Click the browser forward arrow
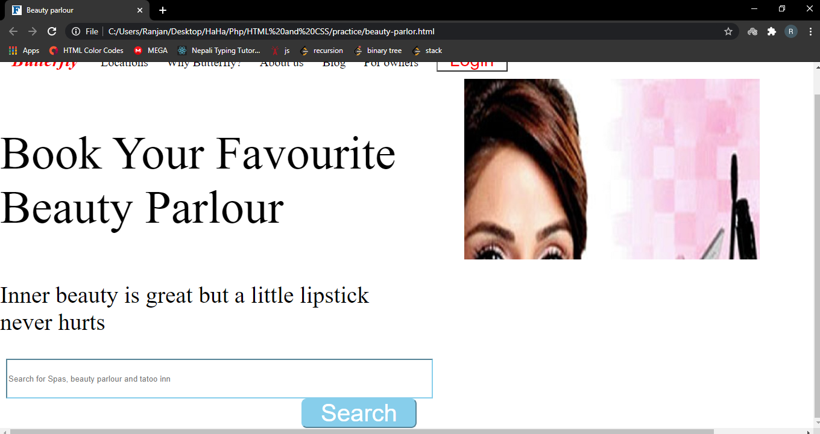This screenshot has width=820, height=434. pos(33,31)
